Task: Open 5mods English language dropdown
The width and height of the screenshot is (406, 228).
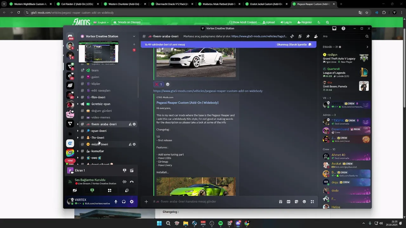Action: click(x=101, y=22)
